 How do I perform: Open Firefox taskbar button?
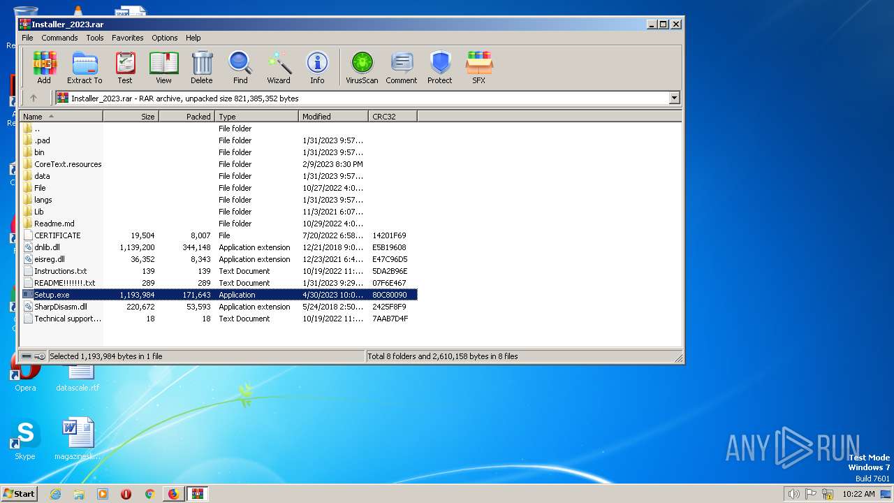coord(173,494)
